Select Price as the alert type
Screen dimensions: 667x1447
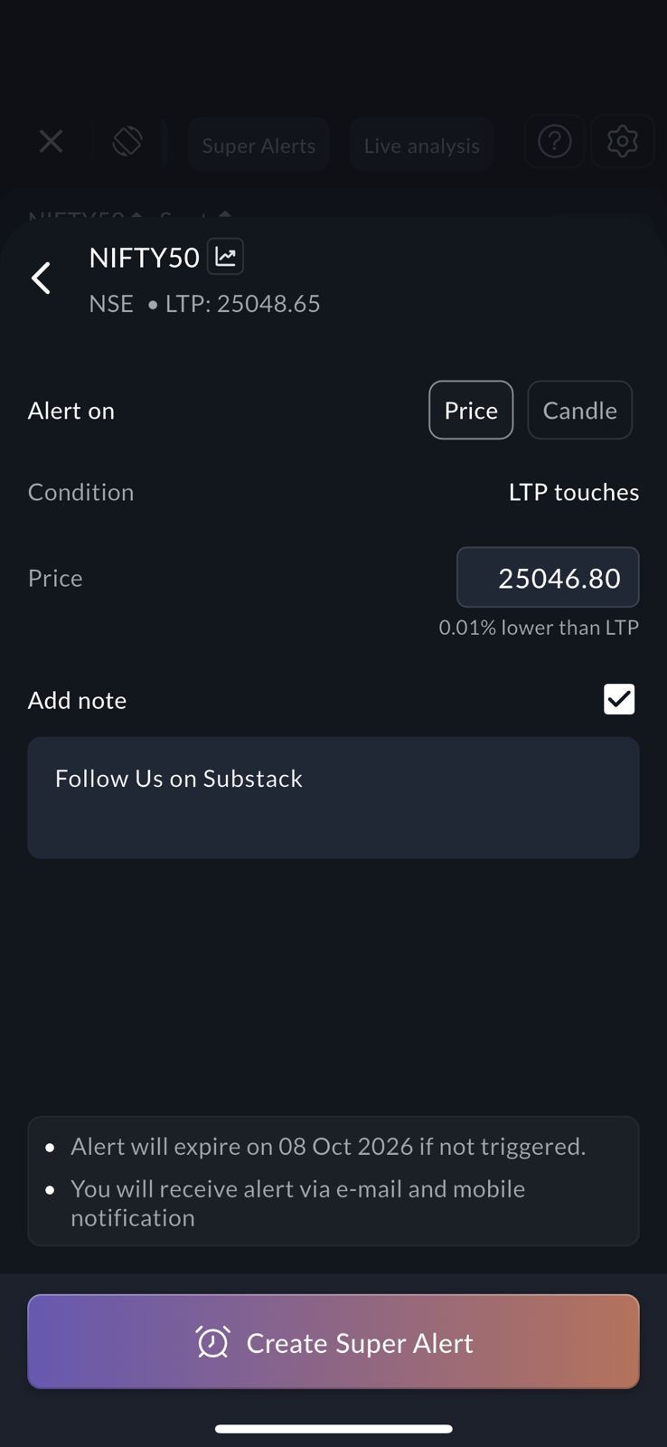(471, 411)
